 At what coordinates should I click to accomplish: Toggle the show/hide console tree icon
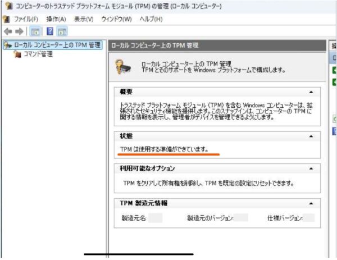click(35, 31)
